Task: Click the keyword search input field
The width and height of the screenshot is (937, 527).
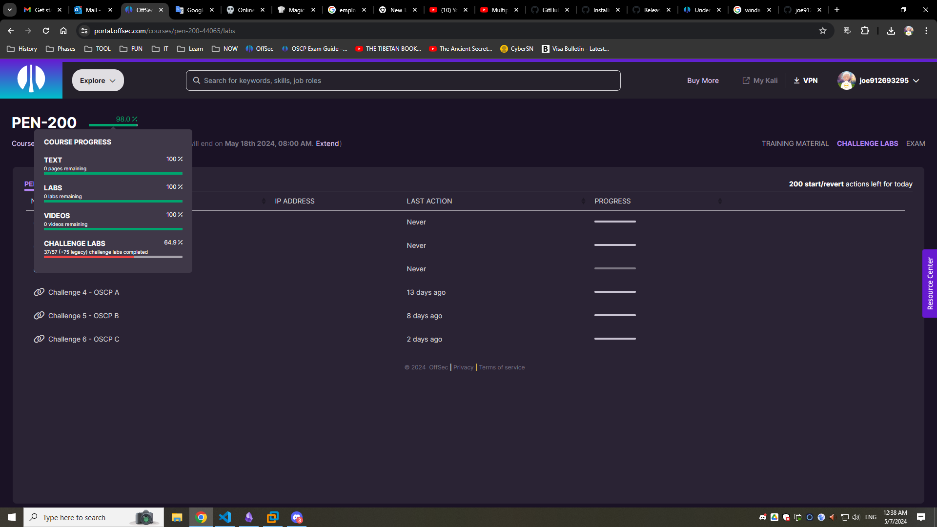Action: [403, 81]
